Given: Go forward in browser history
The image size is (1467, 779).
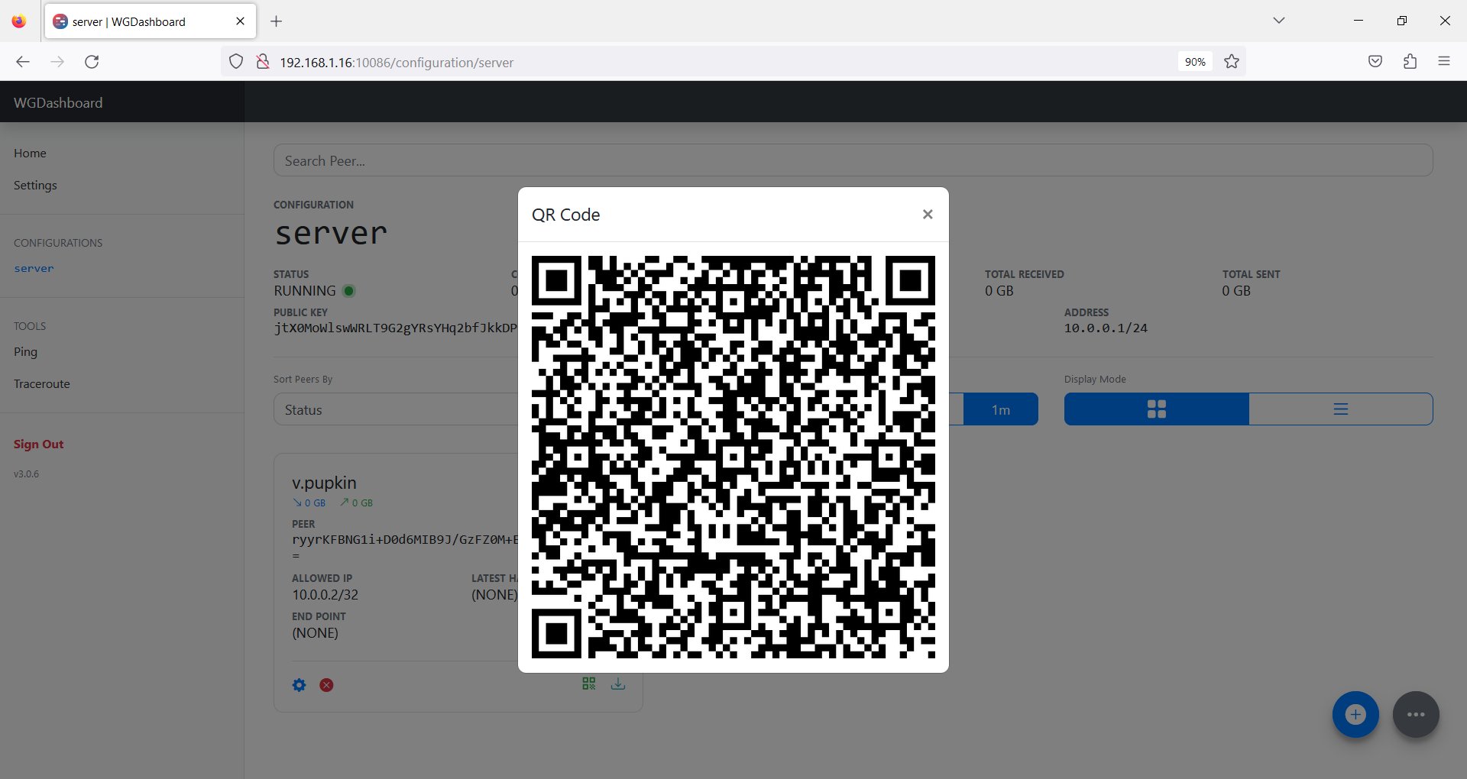Looking at the screenshot, I should (x=57, y=62).
